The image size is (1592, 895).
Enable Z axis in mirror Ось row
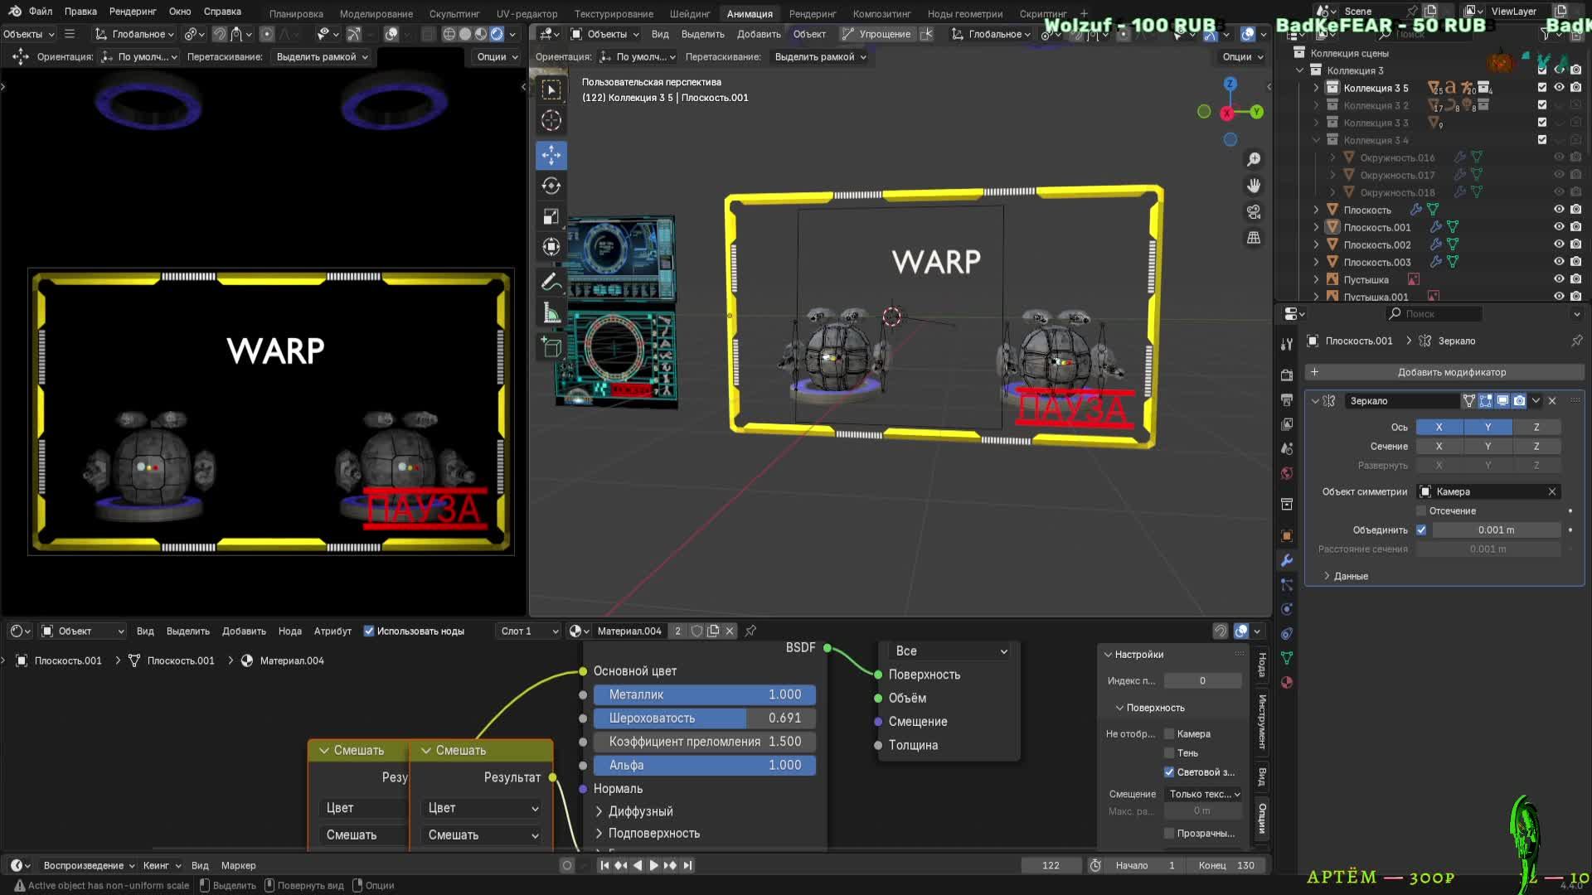click(1536, 428)
